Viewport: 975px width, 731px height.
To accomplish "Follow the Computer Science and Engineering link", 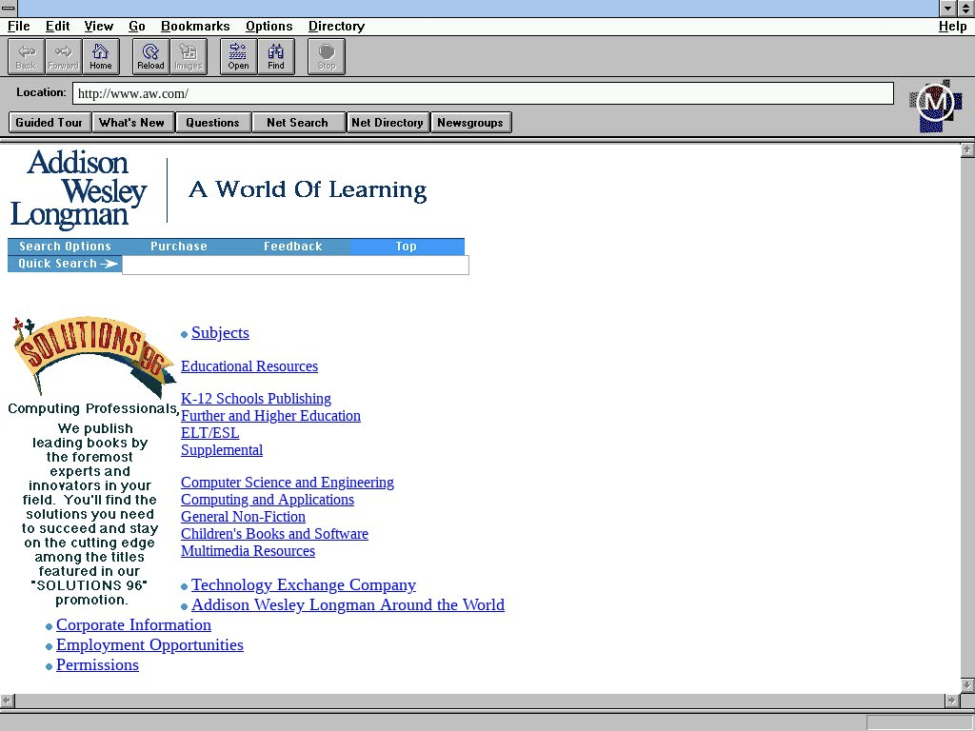I will [x=287, y=483].
